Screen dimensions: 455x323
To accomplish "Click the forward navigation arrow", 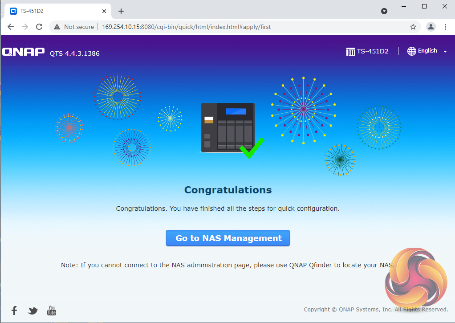I will pyautogui.click(x=25, y=27).
